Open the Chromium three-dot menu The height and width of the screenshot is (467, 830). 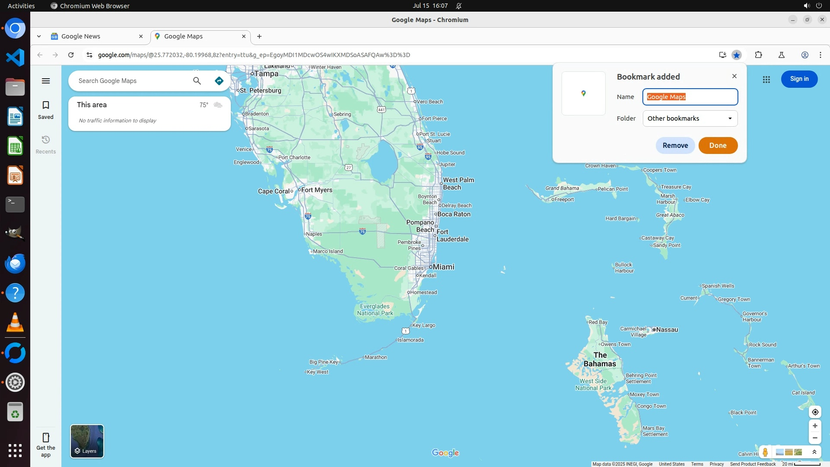820,55
